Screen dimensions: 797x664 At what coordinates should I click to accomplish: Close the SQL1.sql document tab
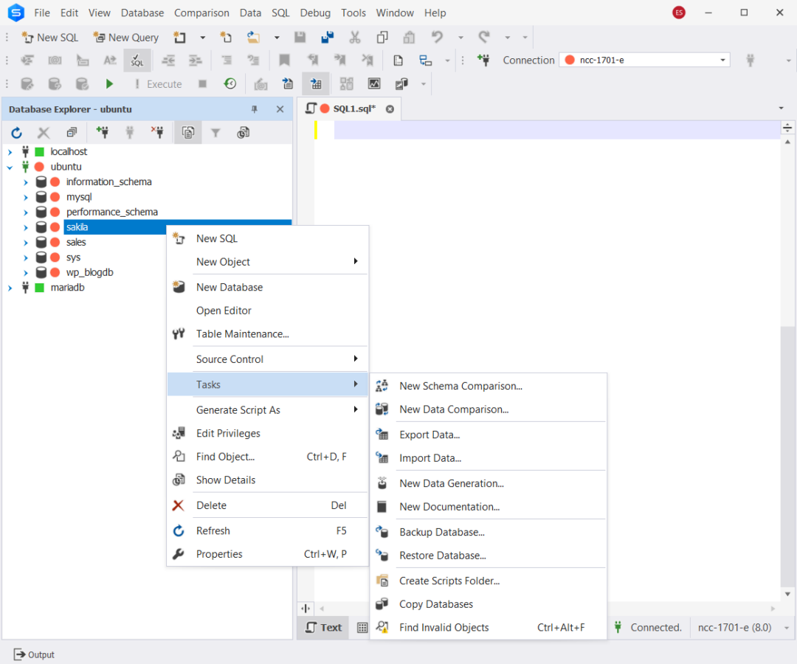(x=390, y=109)
